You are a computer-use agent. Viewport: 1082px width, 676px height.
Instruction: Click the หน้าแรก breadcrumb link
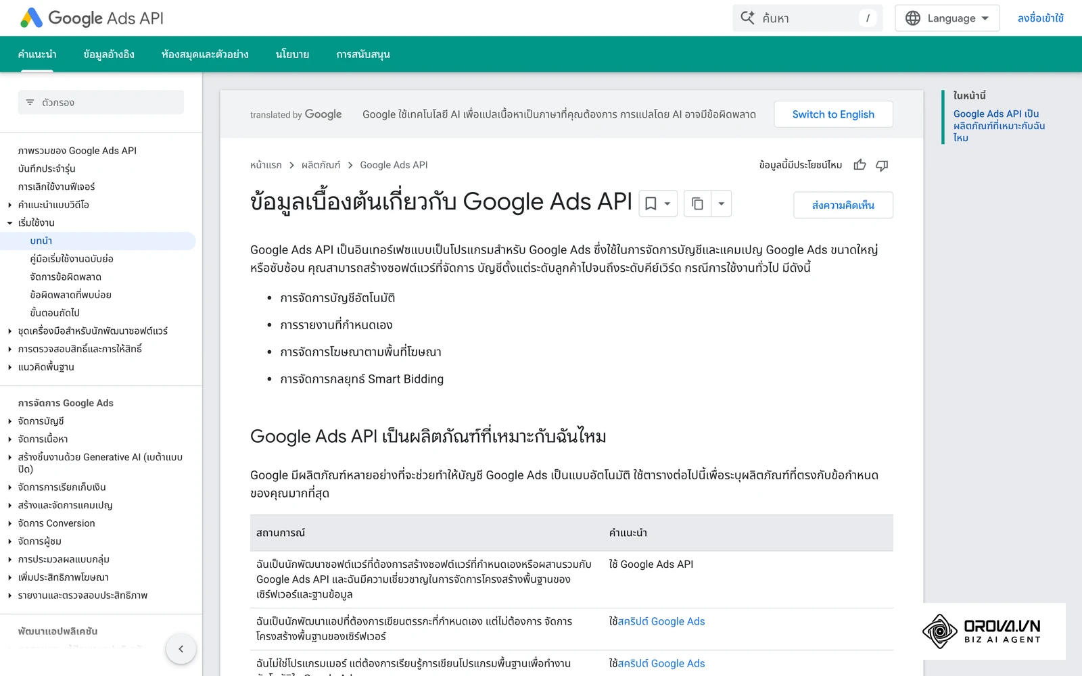click(x=266, y=165)
